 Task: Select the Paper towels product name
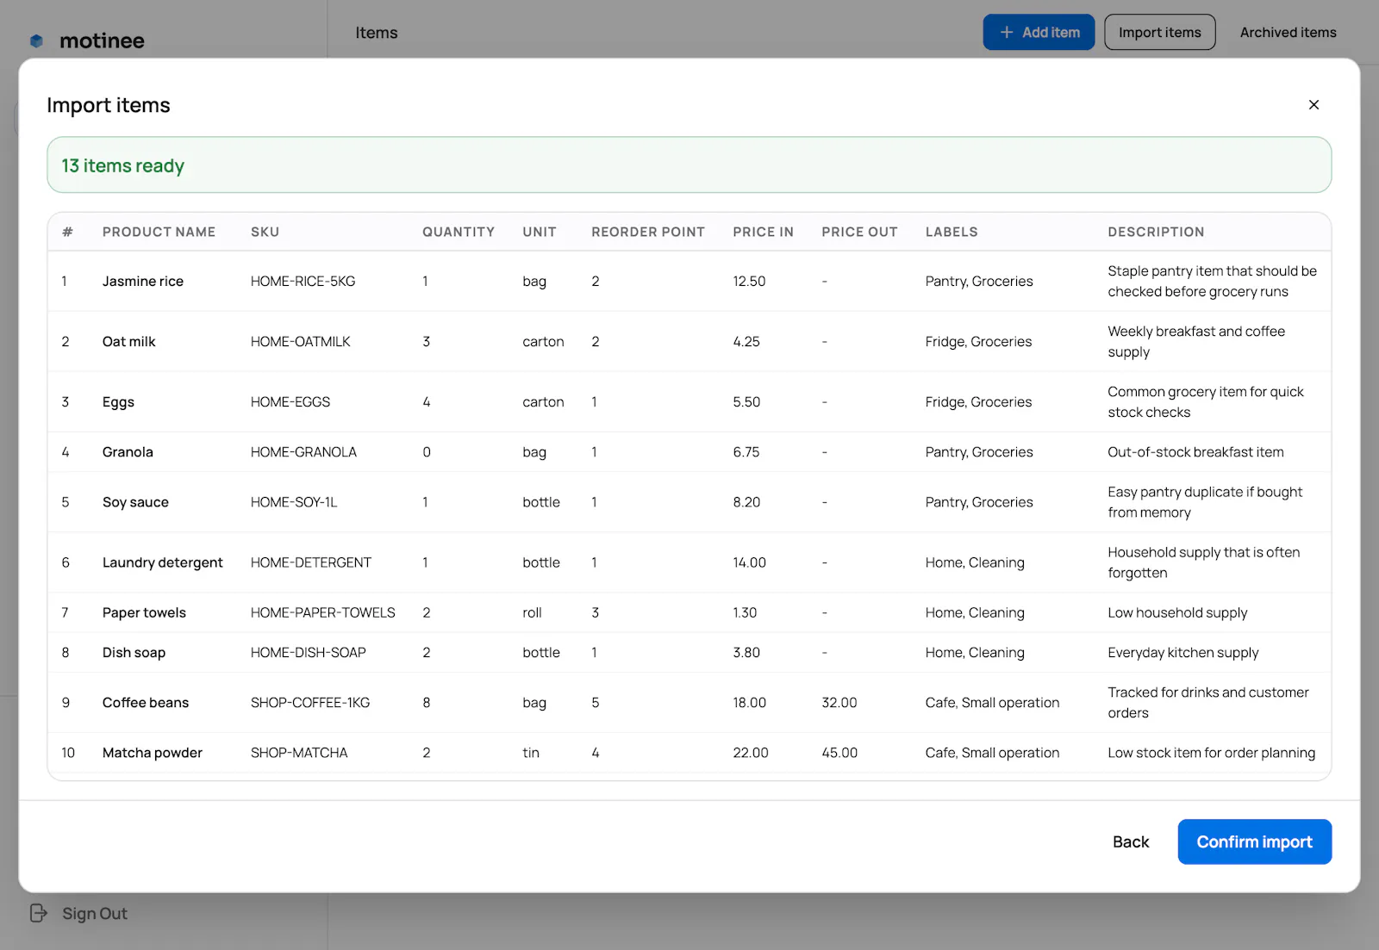pos(144,612)
